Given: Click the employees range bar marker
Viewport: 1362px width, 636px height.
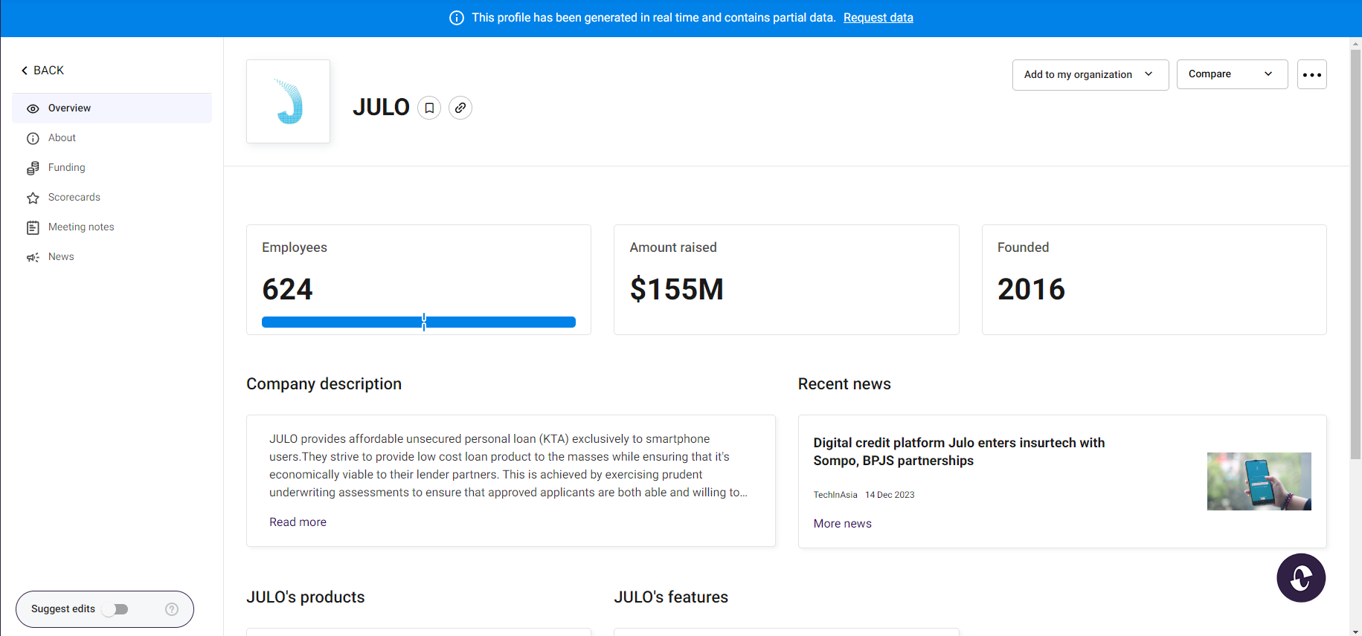Looking at the screenshot, I should pos(424,322).
